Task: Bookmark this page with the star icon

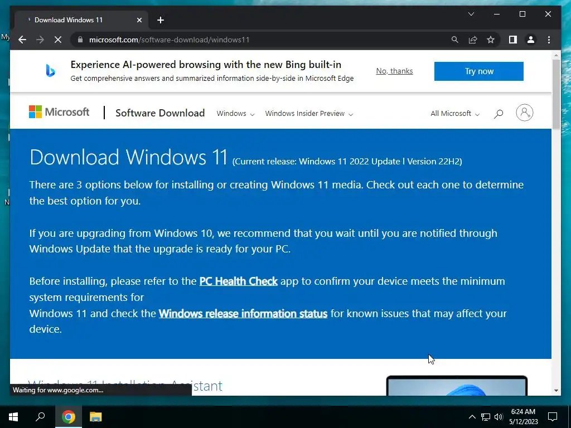Action: coord(491,40)
